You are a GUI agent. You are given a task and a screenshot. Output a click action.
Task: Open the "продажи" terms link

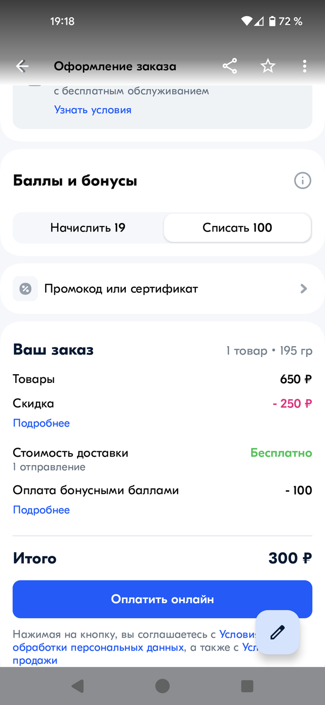click(35, 660)
